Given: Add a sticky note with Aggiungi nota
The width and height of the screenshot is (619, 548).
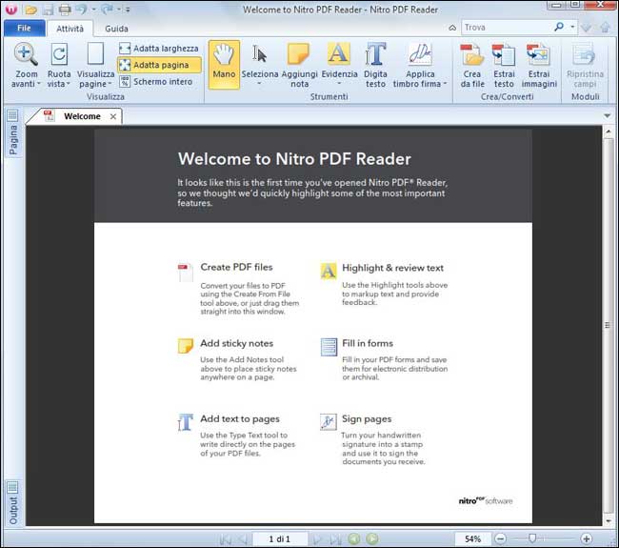Looking at the screenshot, I should tap(299, 64).
